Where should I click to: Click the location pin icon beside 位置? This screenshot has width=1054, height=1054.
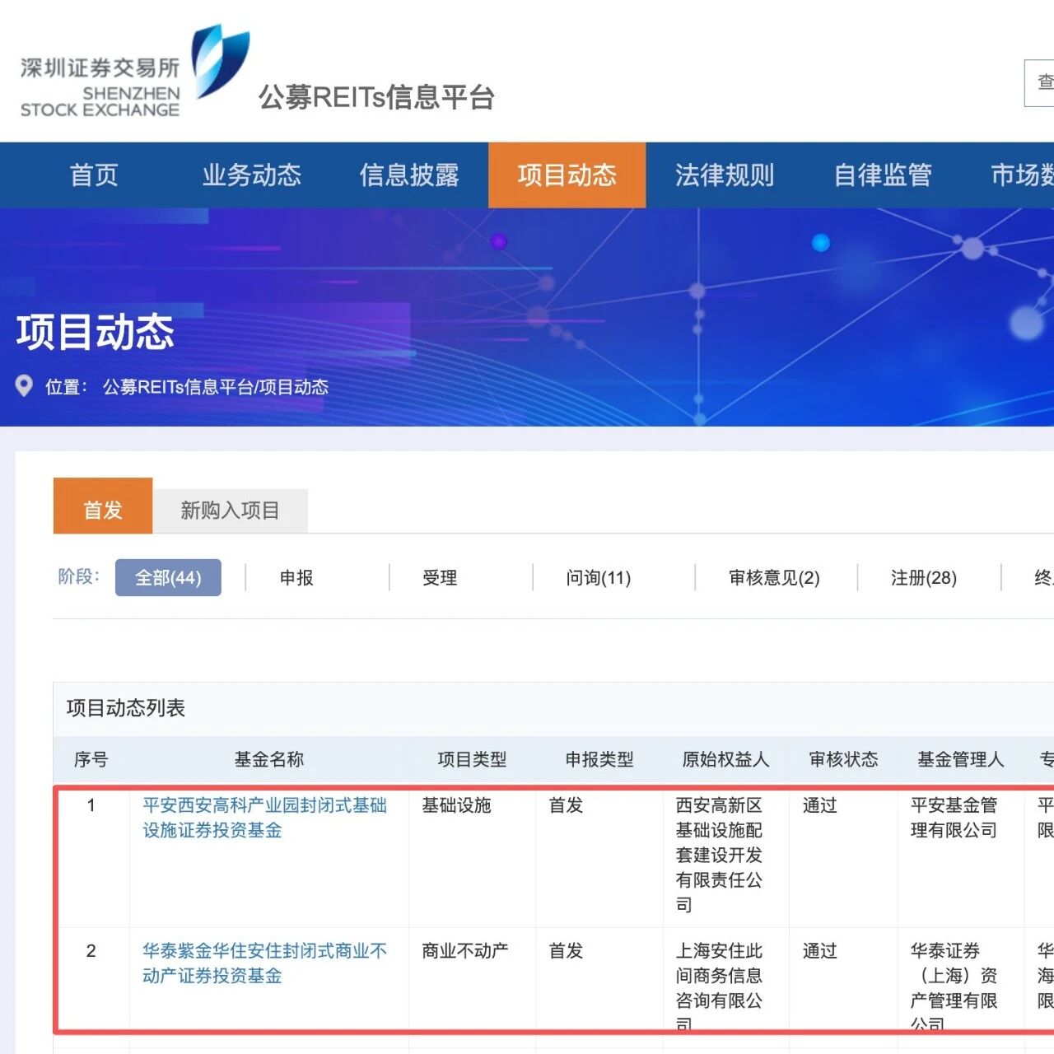tap(25, 386)
